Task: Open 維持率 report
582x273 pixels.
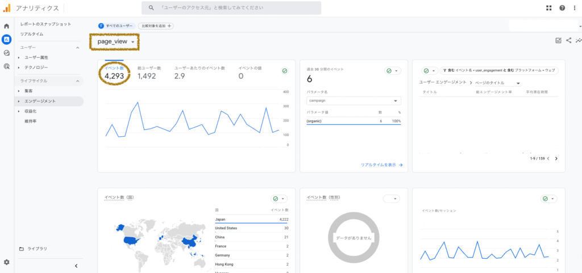Action: (x=30, y=121)
